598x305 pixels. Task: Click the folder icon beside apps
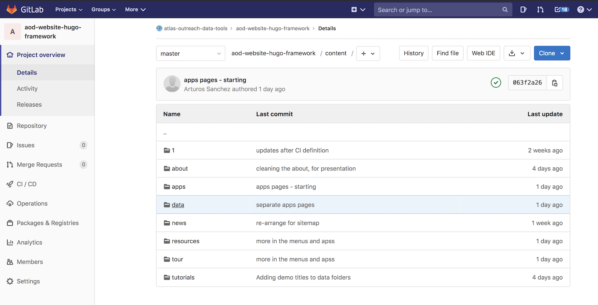coord(167,187)
